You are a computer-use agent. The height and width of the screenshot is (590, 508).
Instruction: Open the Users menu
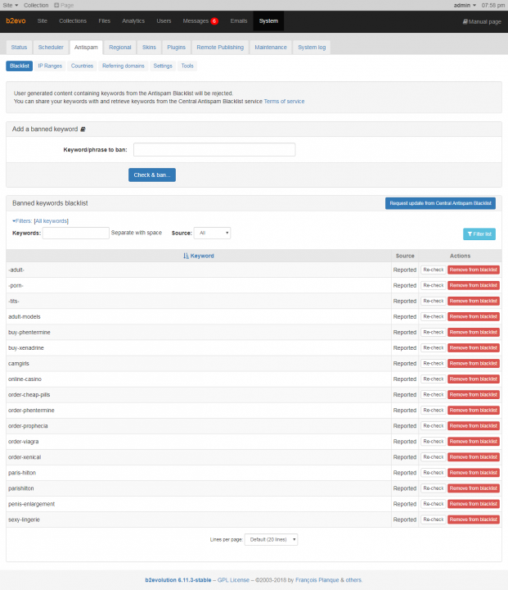tap(164, 21)
